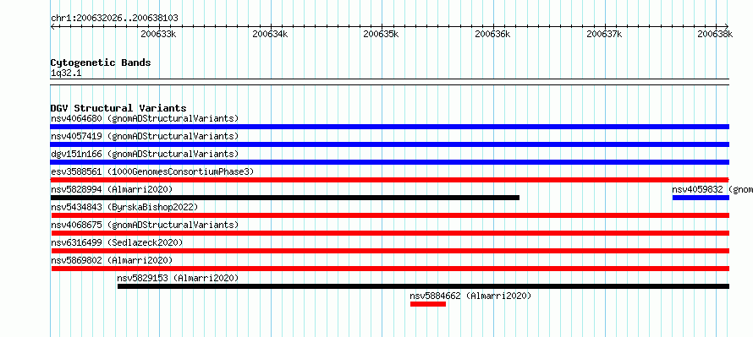Viewport: 753px width, 337px height.
Task: Click the 200637k ruler tick label
Action: (605, 34)
